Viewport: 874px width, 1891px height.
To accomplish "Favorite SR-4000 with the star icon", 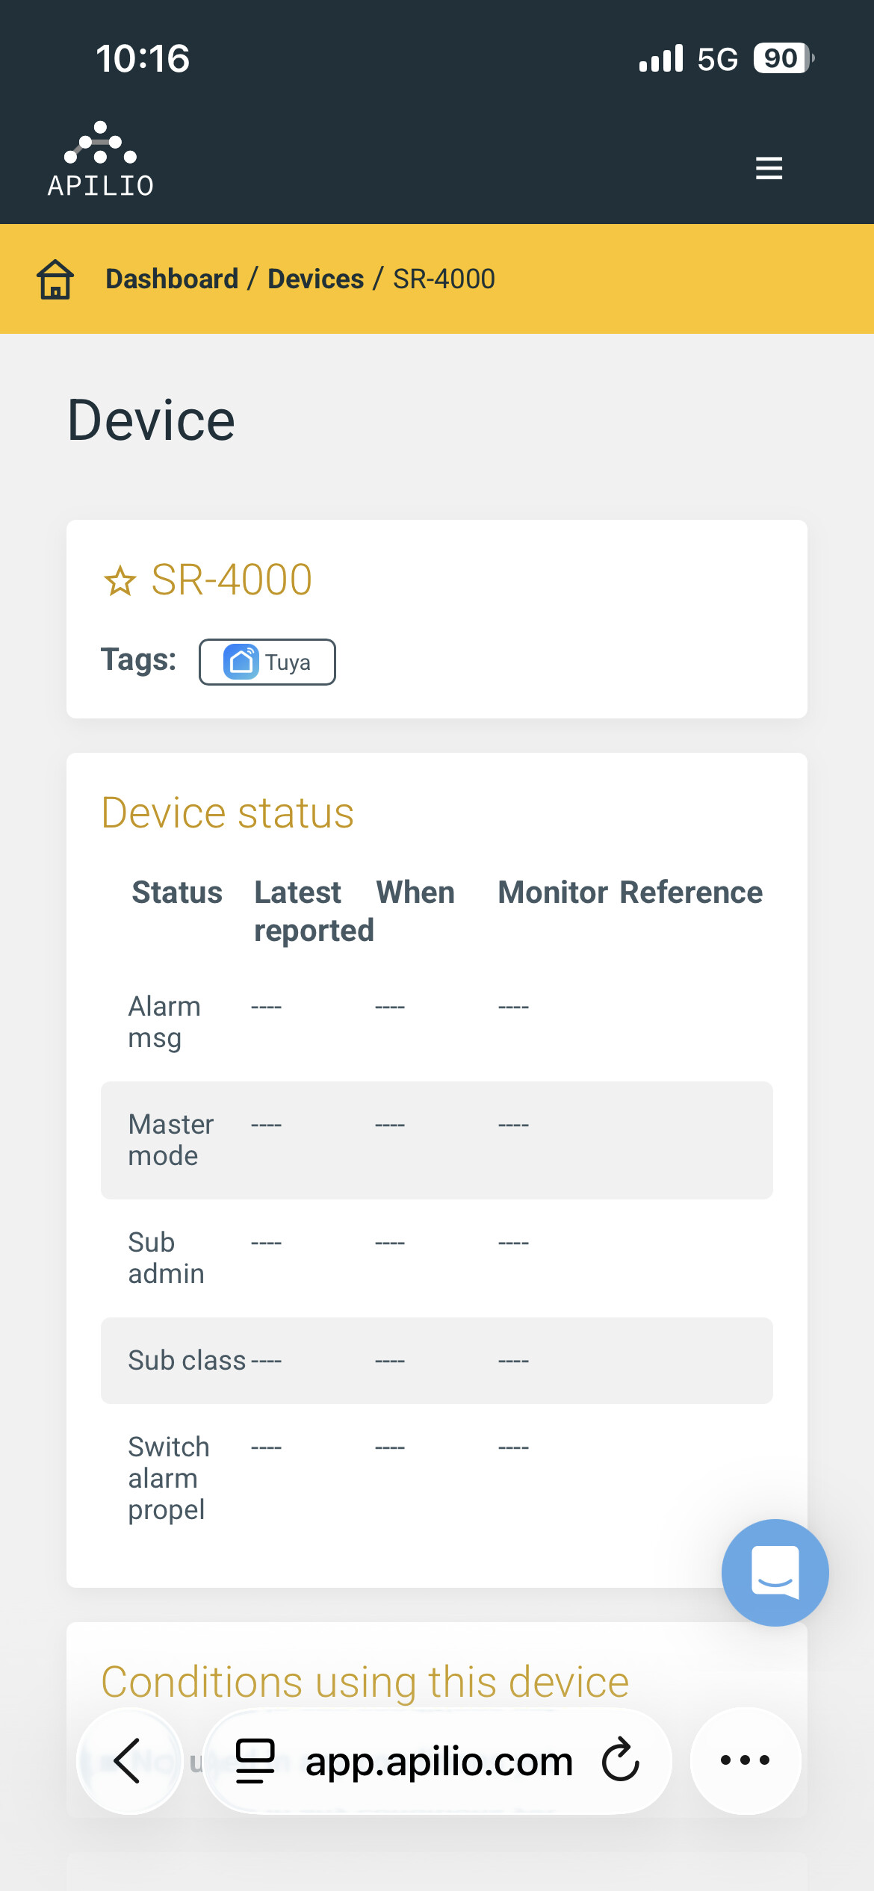I will pos(120,581).
